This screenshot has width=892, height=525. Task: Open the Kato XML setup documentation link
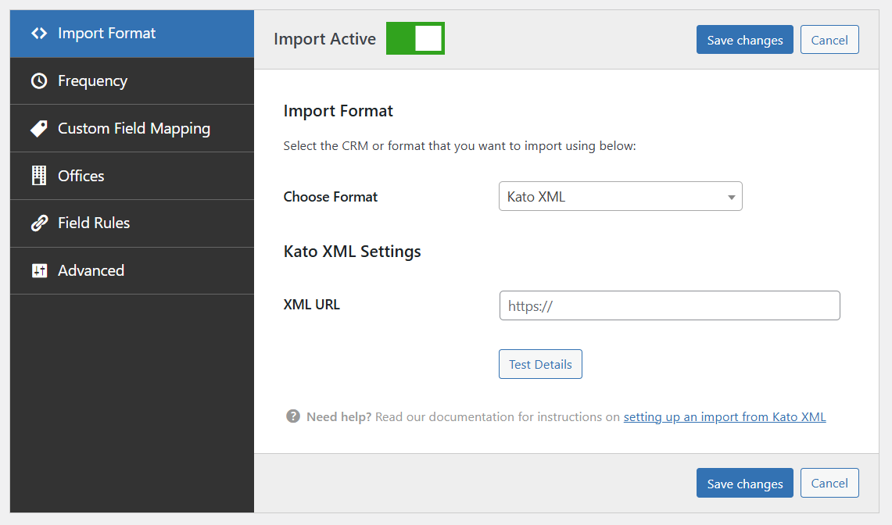724,417
